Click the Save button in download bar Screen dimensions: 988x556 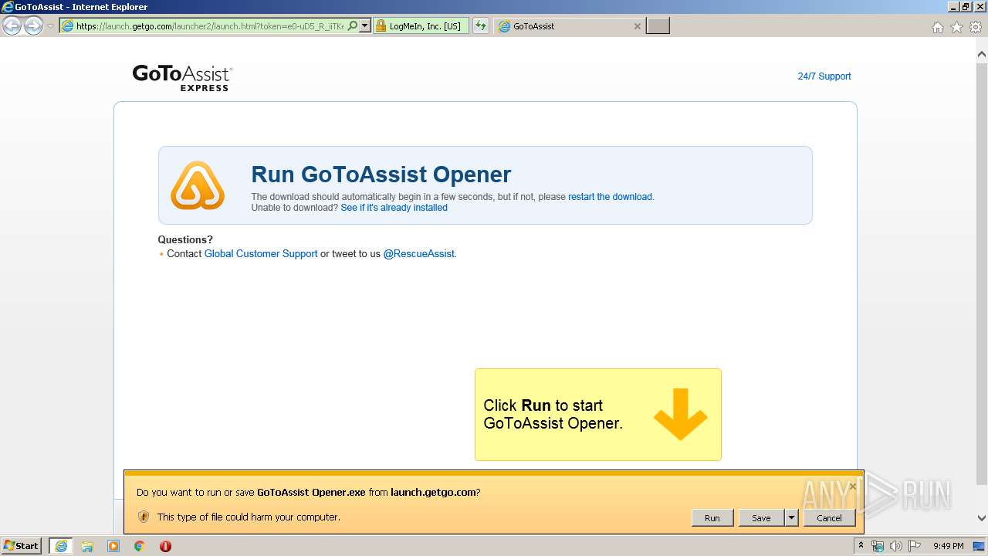[761, 518]
